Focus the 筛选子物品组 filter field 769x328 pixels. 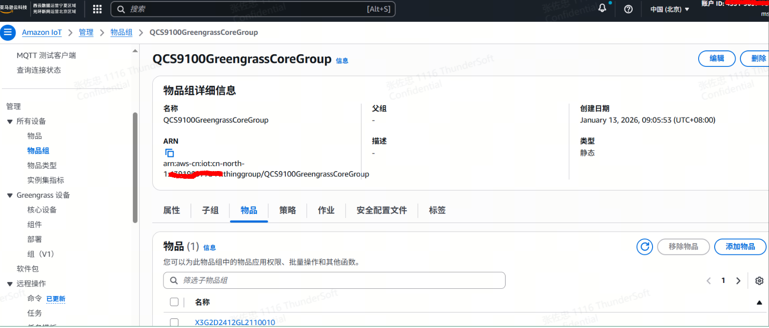click(334, 281)
